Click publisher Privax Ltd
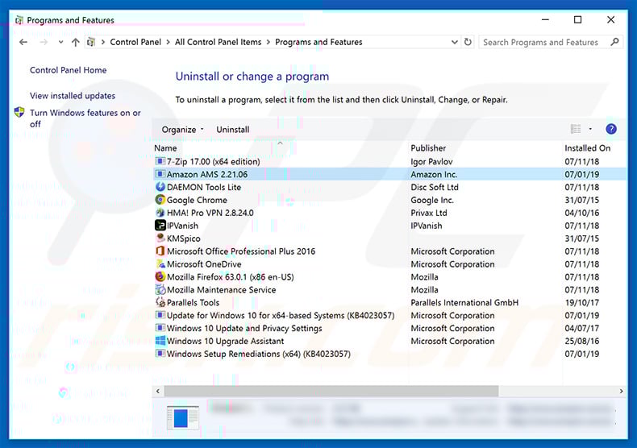Screen dimensions: 637x448 pos(429,213)
